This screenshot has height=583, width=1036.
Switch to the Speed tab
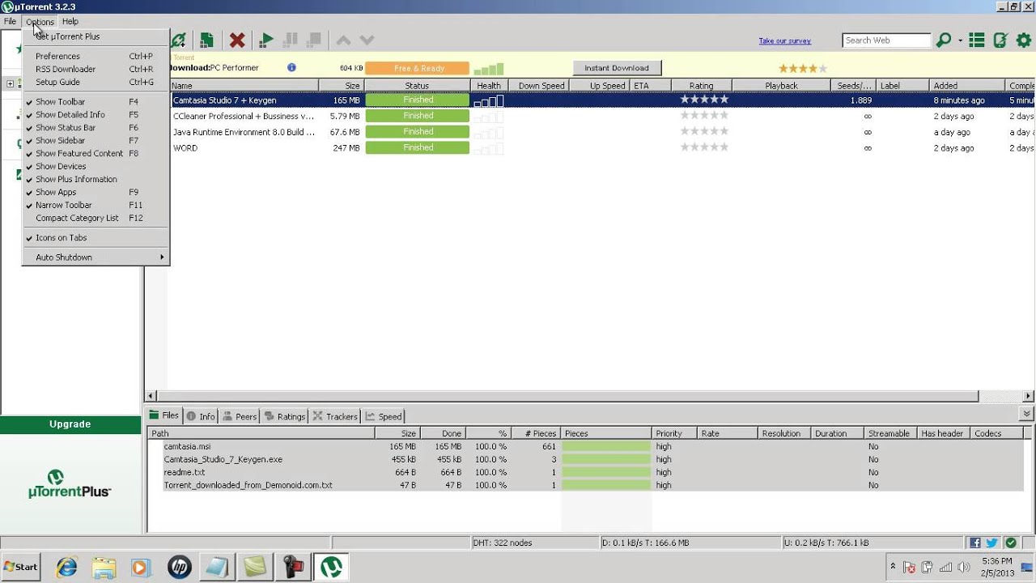coord(384,416)
